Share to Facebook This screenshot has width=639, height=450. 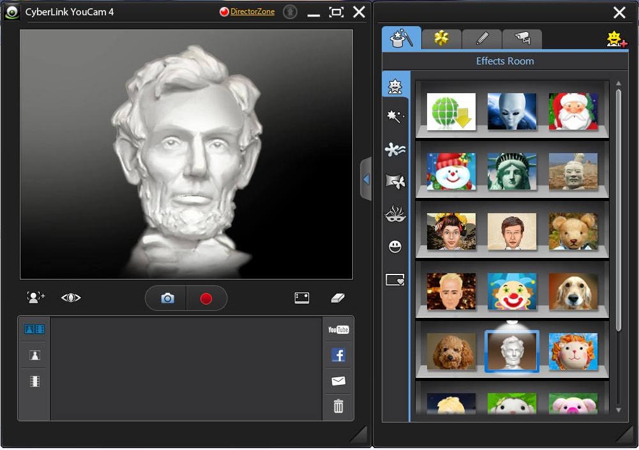(338, 355)
